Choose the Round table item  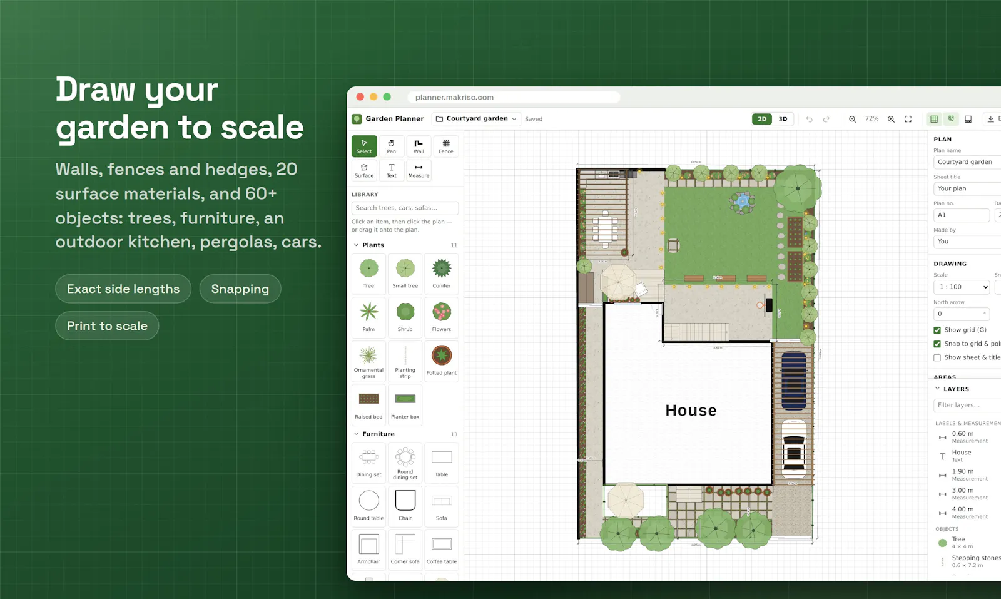[369, 506]
